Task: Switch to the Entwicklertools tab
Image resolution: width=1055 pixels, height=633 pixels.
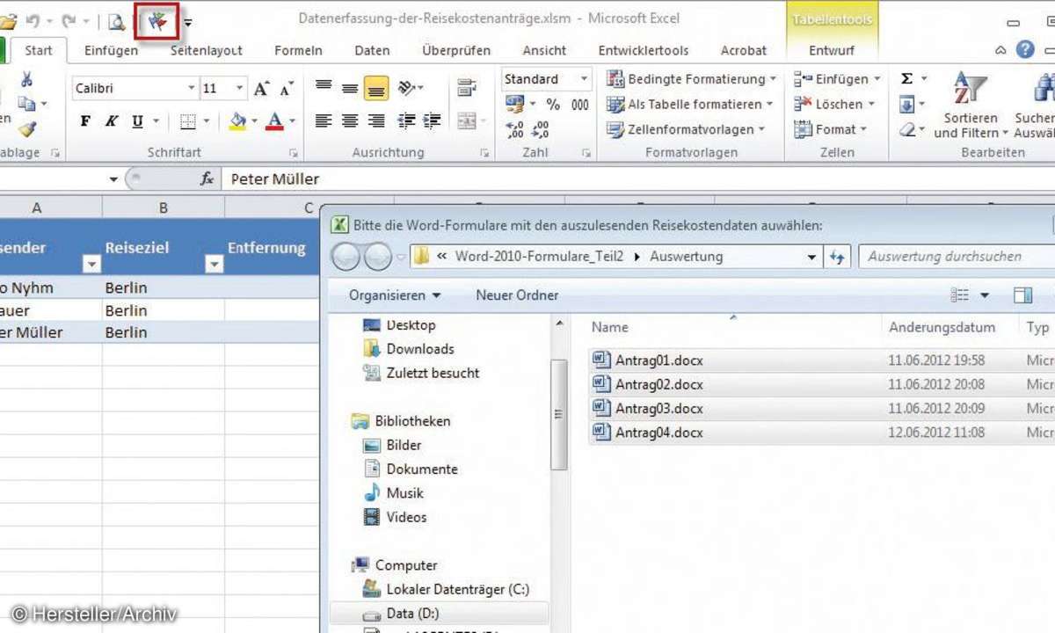Action: coord(644,51)
